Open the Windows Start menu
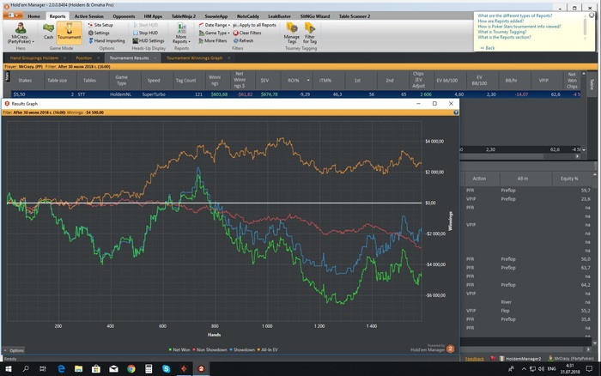Viewport: 601px width, 376px height. pos(8,369)
